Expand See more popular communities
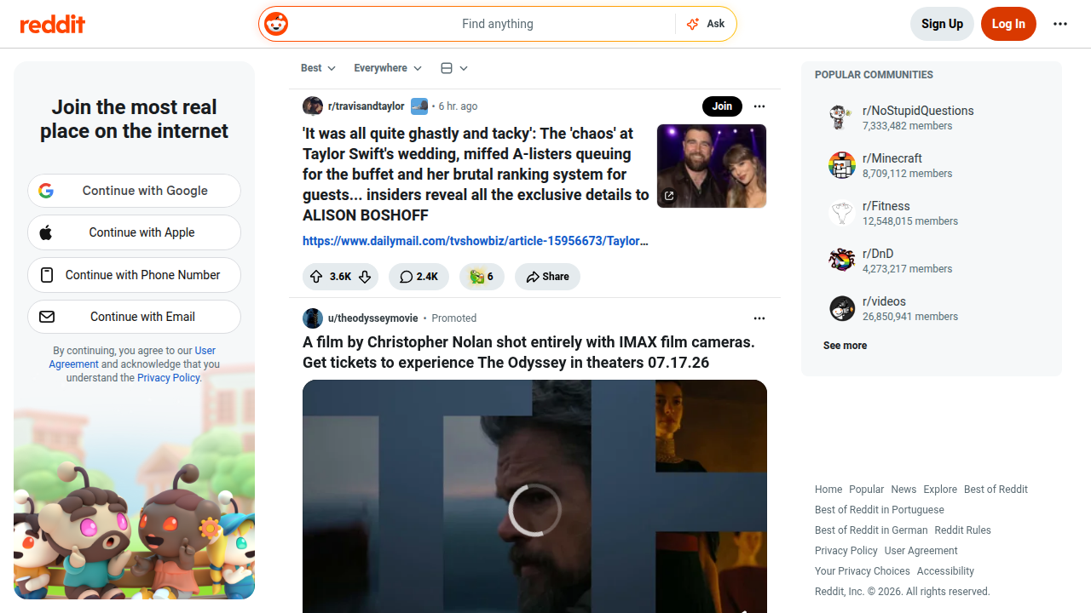The image size is (1091, 613). [845, 346]
